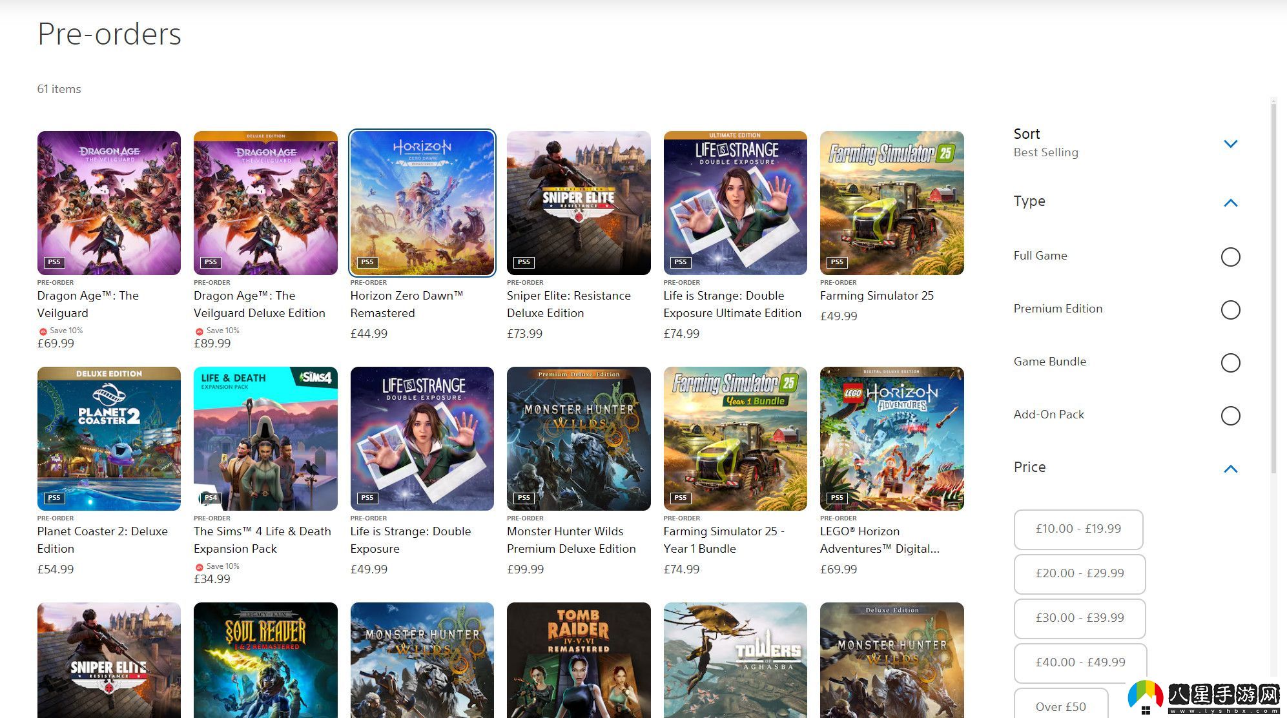The height and width of the screenshot is (718, 1287).
Task: Open the Sort dropdown chevron
Action: 1230,144
